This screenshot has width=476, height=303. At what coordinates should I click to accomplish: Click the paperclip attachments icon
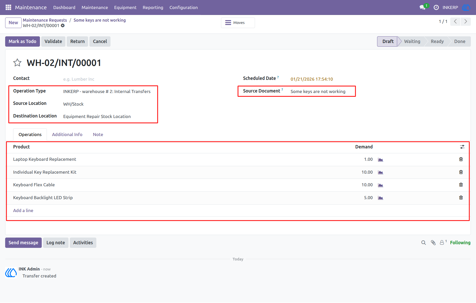433,243
